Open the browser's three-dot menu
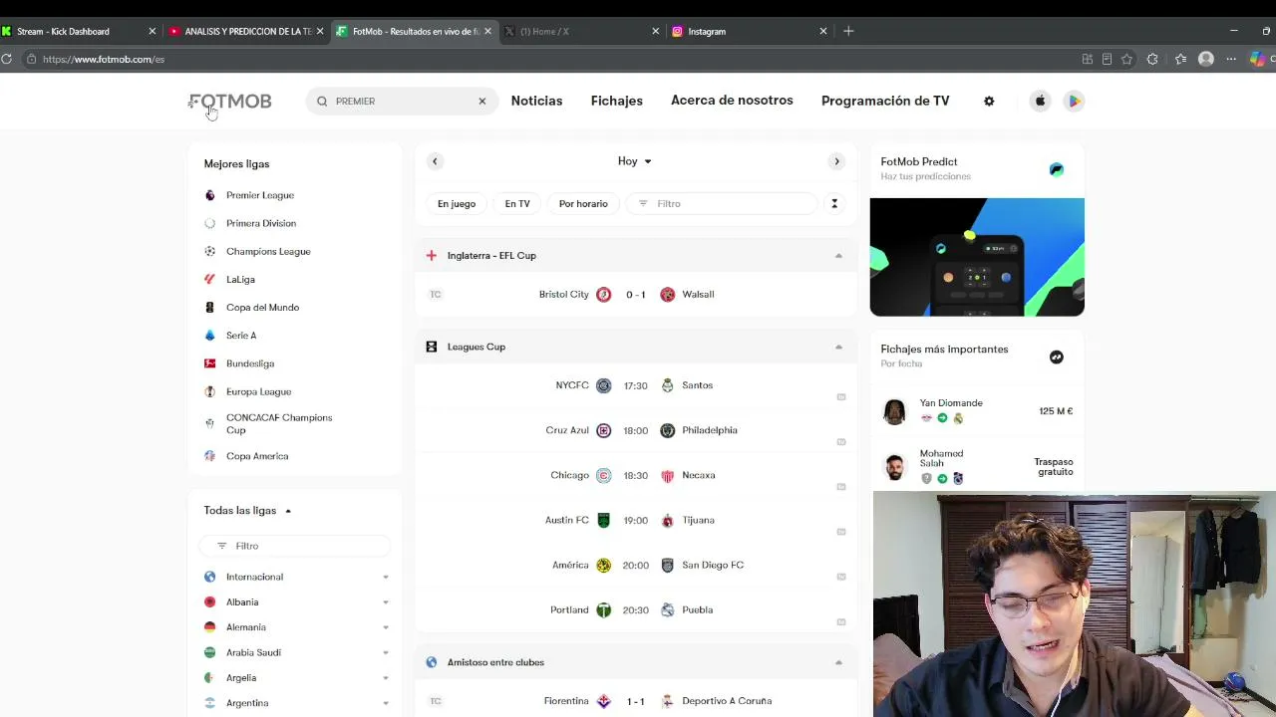This screenshot has width=1276, height=717. (x=1231, y=59)
